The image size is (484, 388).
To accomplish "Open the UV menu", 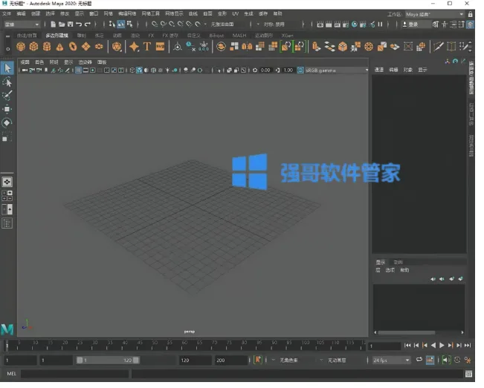I will pyautogui.click(x=236, y=13).
